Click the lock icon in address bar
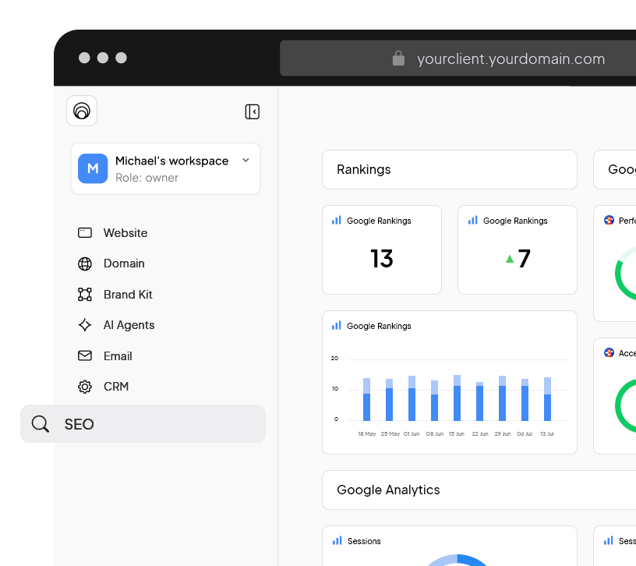 pos(398,59)
